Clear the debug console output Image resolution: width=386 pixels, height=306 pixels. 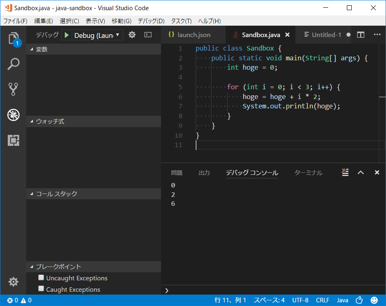point(345,172)
